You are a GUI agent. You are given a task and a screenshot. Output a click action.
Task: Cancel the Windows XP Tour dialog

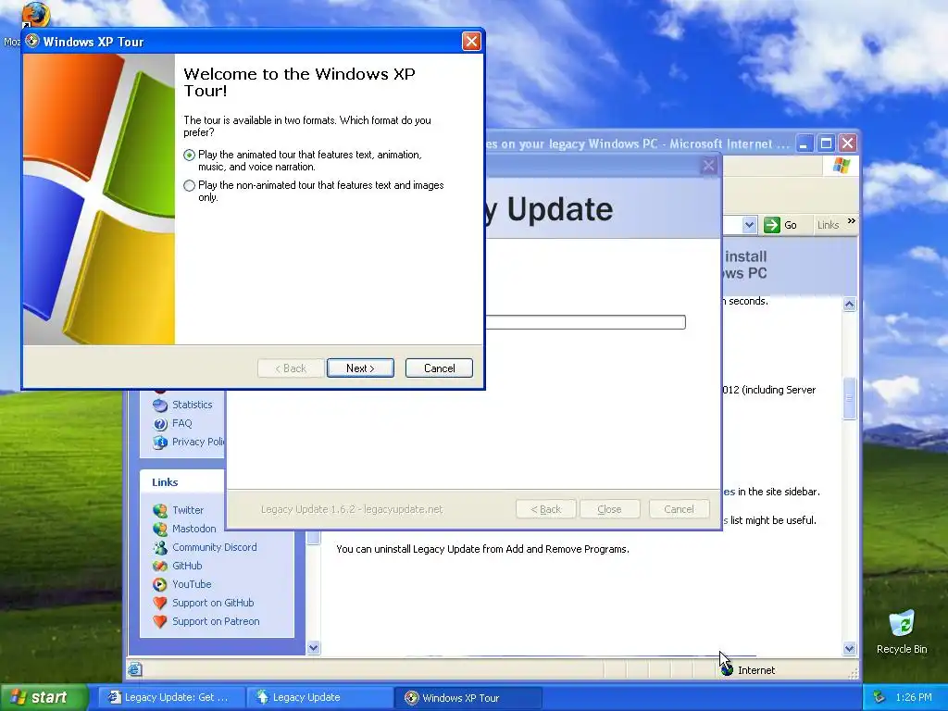tap(439, 368)
